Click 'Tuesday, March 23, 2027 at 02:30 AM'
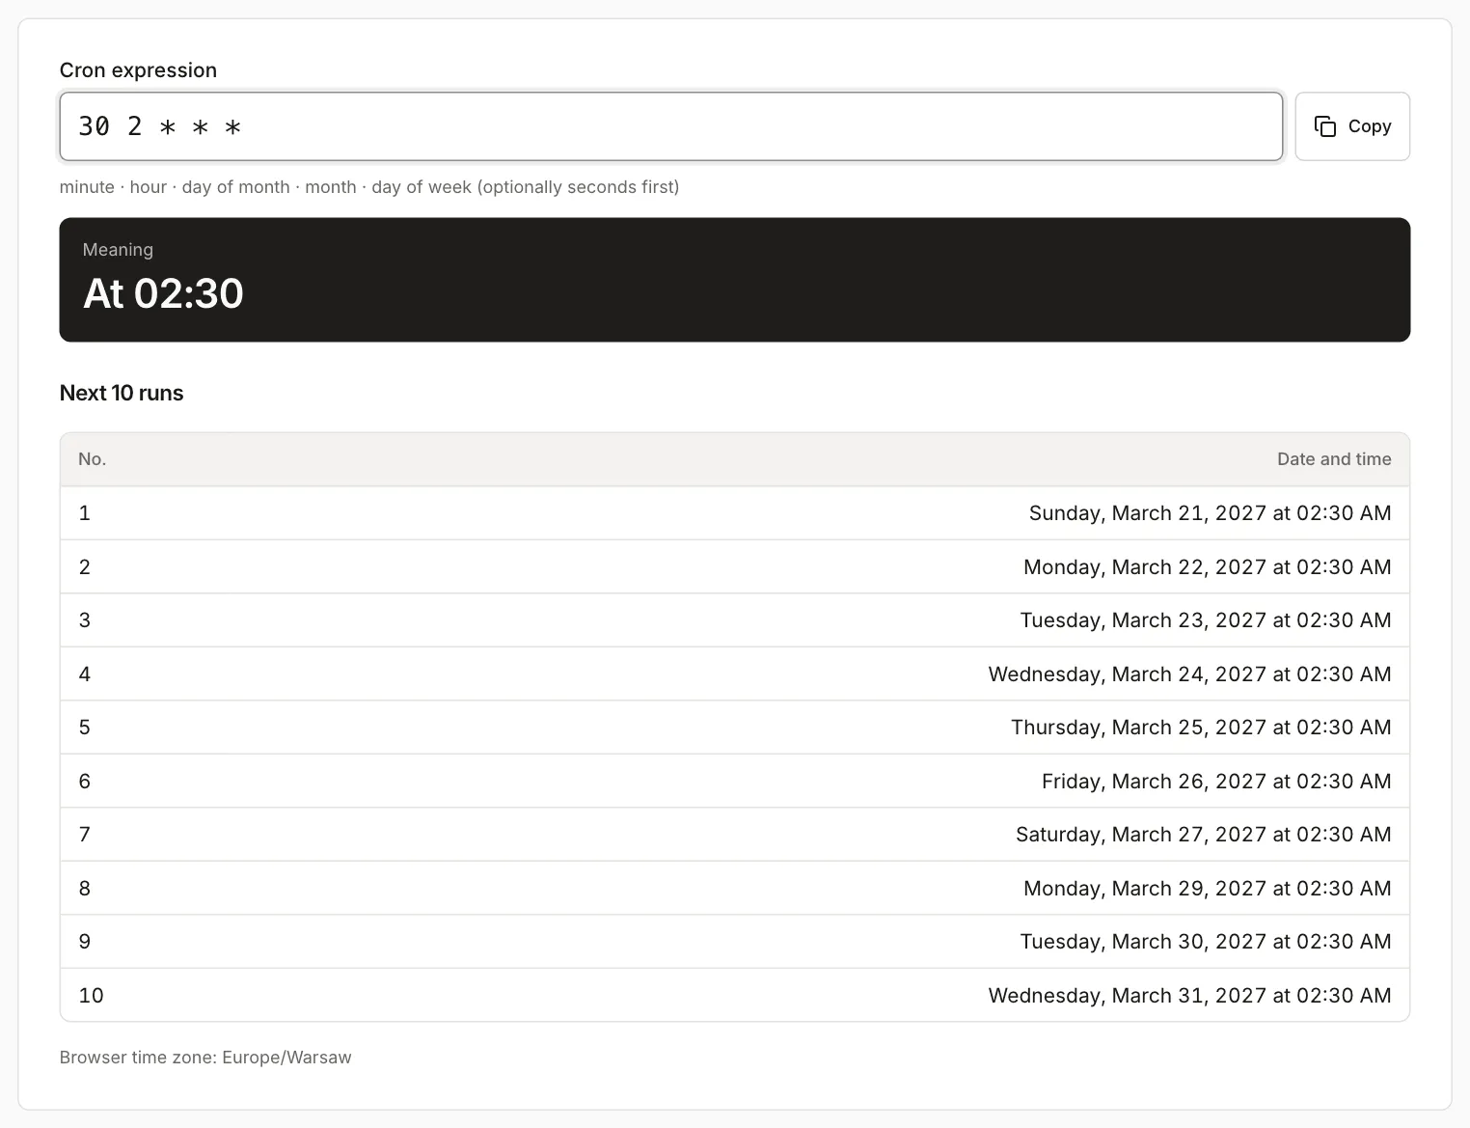Viewport: 1470px width, 1128px height. [x=1206, y=620]
